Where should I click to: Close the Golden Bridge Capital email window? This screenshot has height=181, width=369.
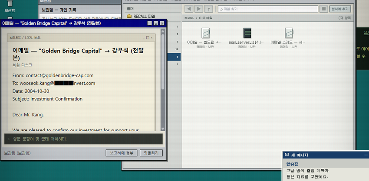(x=161, y=23)
